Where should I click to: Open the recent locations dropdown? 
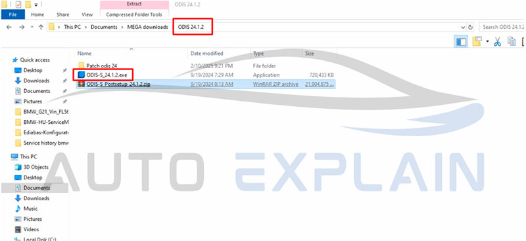coord(32,27)
